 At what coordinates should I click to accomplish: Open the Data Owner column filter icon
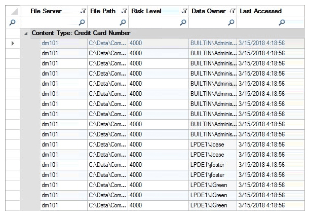click(232, 11)
